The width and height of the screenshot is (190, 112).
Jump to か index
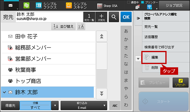point(126,39)
